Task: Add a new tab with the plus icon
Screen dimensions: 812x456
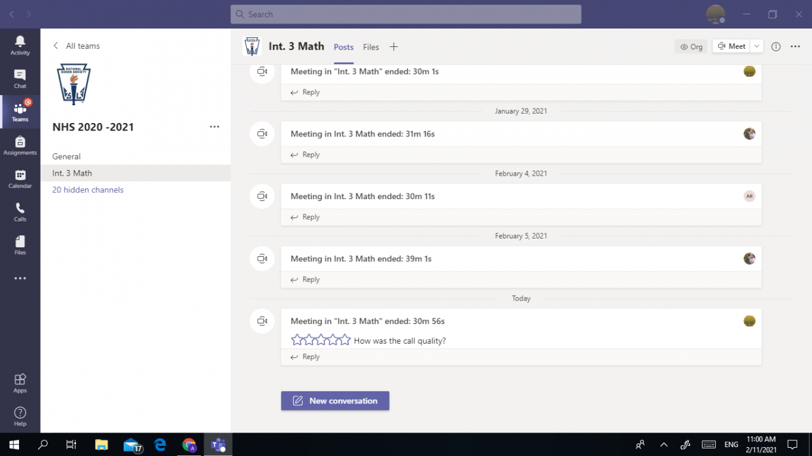Action: 393,47
